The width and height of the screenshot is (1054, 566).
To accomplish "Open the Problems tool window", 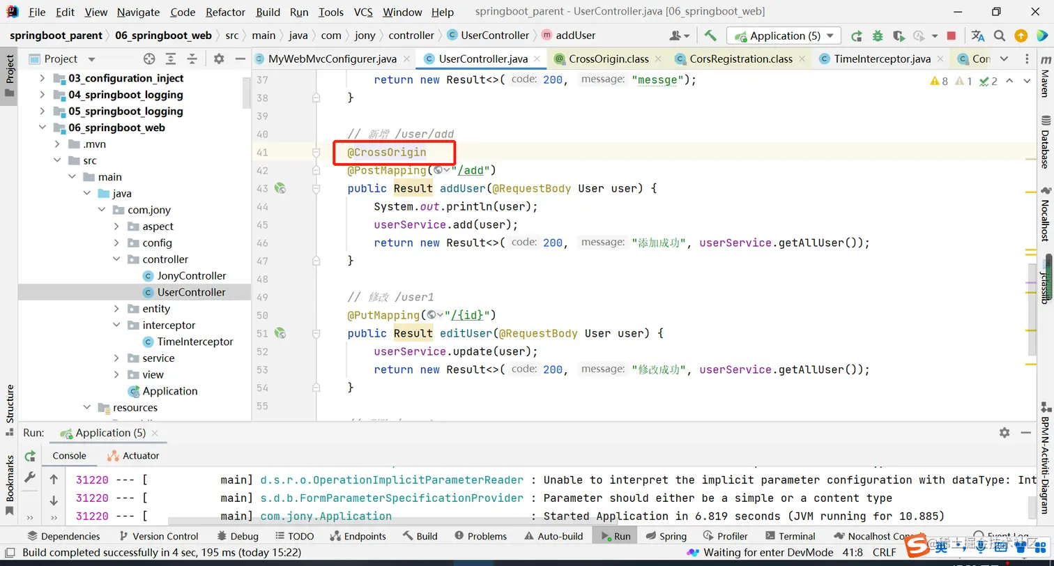I will 481,536.
